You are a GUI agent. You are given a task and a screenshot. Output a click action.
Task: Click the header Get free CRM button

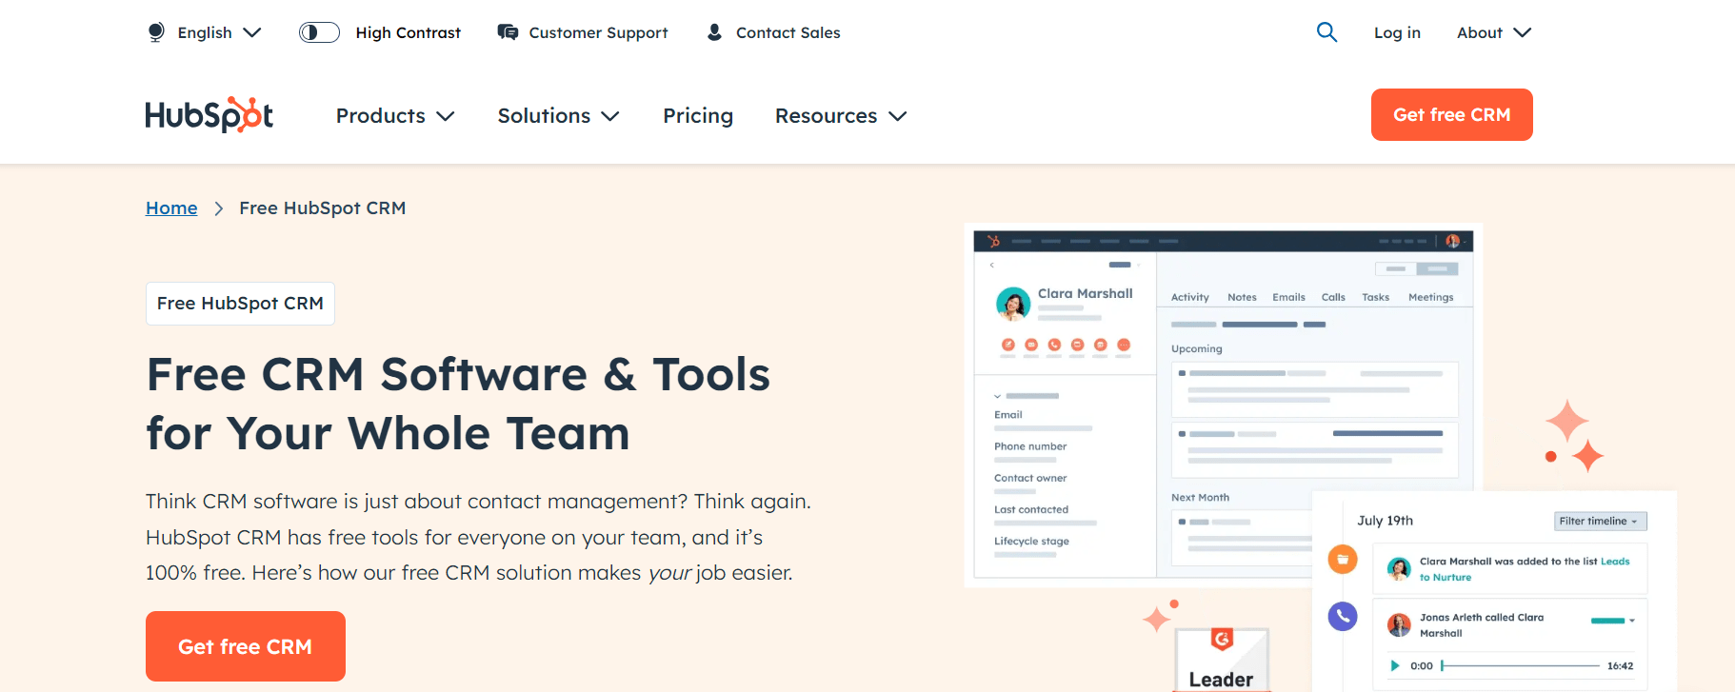click(1452, 114)
